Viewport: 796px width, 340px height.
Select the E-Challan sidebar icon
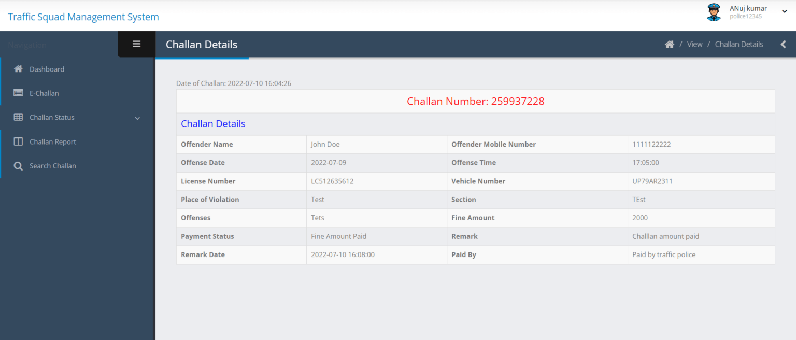(18, 93)
